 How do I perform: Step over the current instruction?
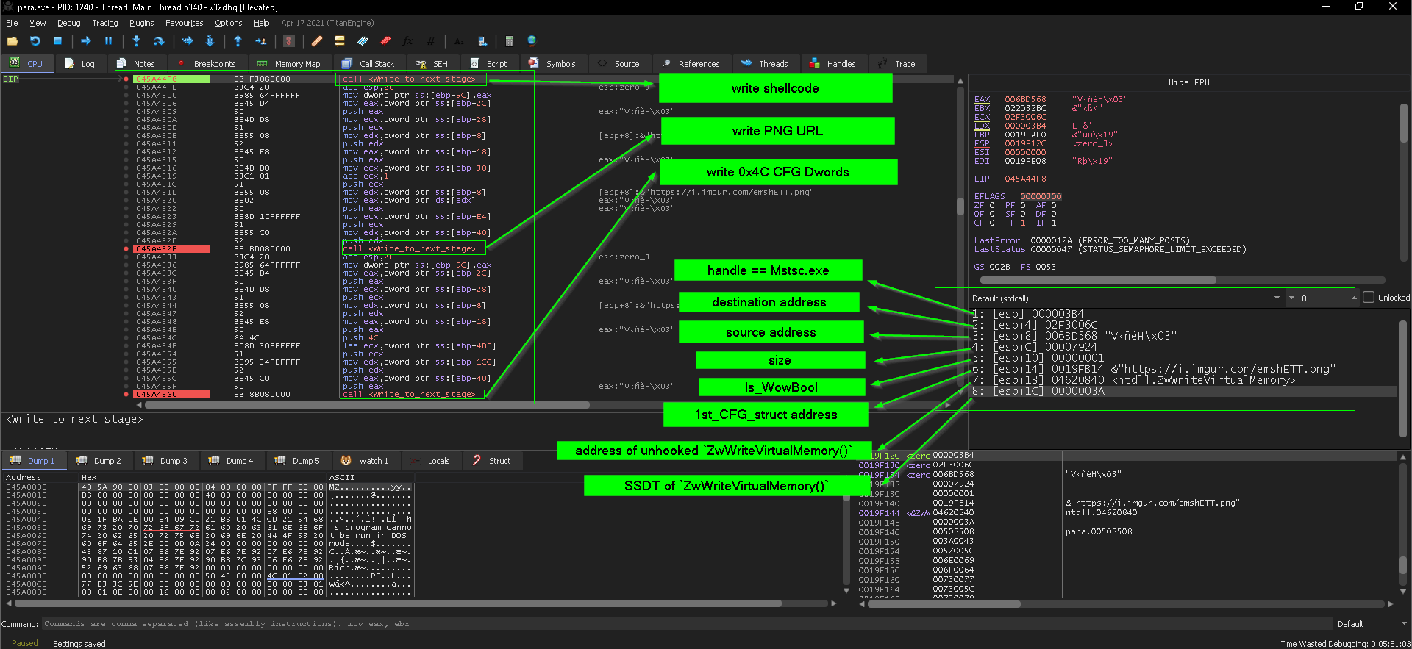[159, 41]
